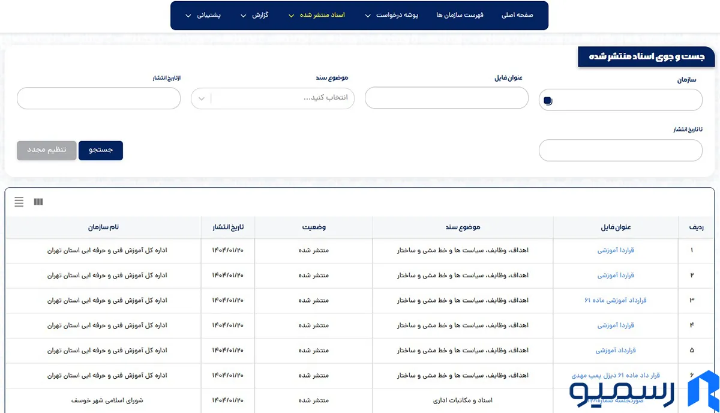Screen dimensions: 720x413
Task: Expand the chevron next to گزارش
Action: click(243, 16)
